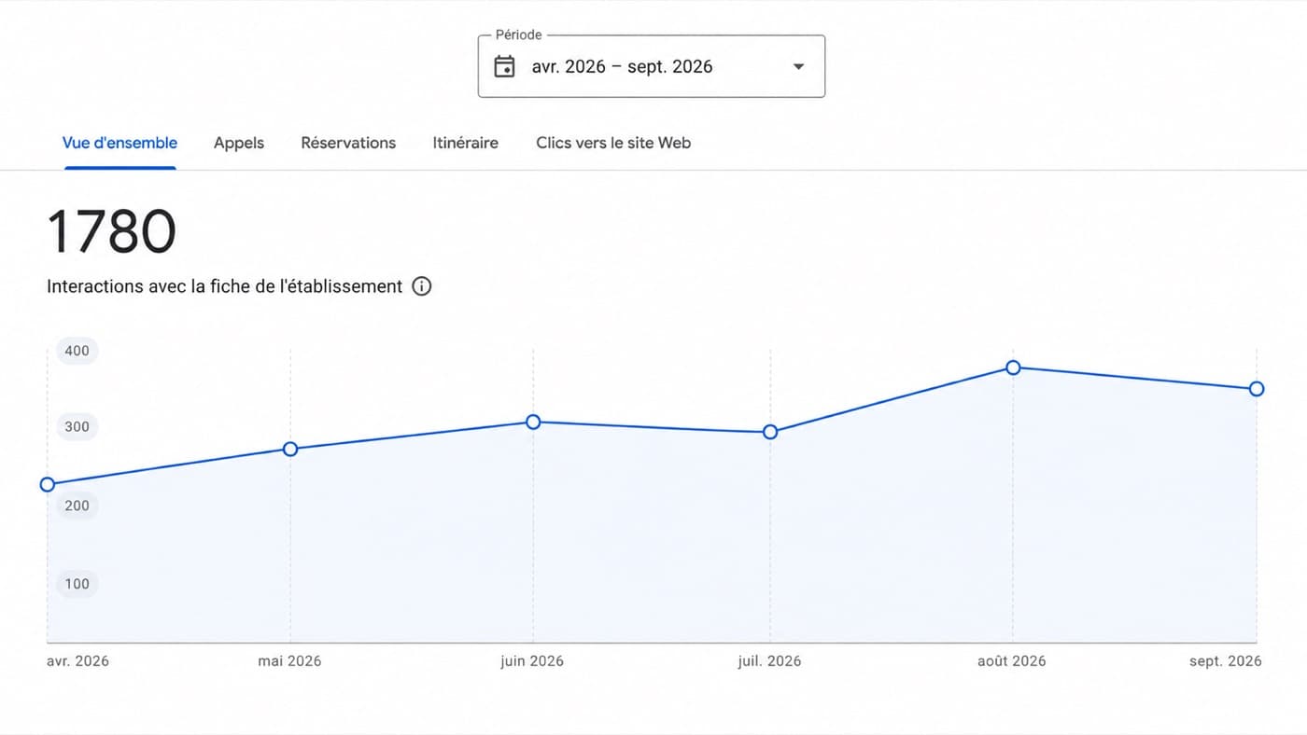The image size is (1307, 735).
Task: Open the Clics vers le site Web tab
Action: [x=613, y=143]
